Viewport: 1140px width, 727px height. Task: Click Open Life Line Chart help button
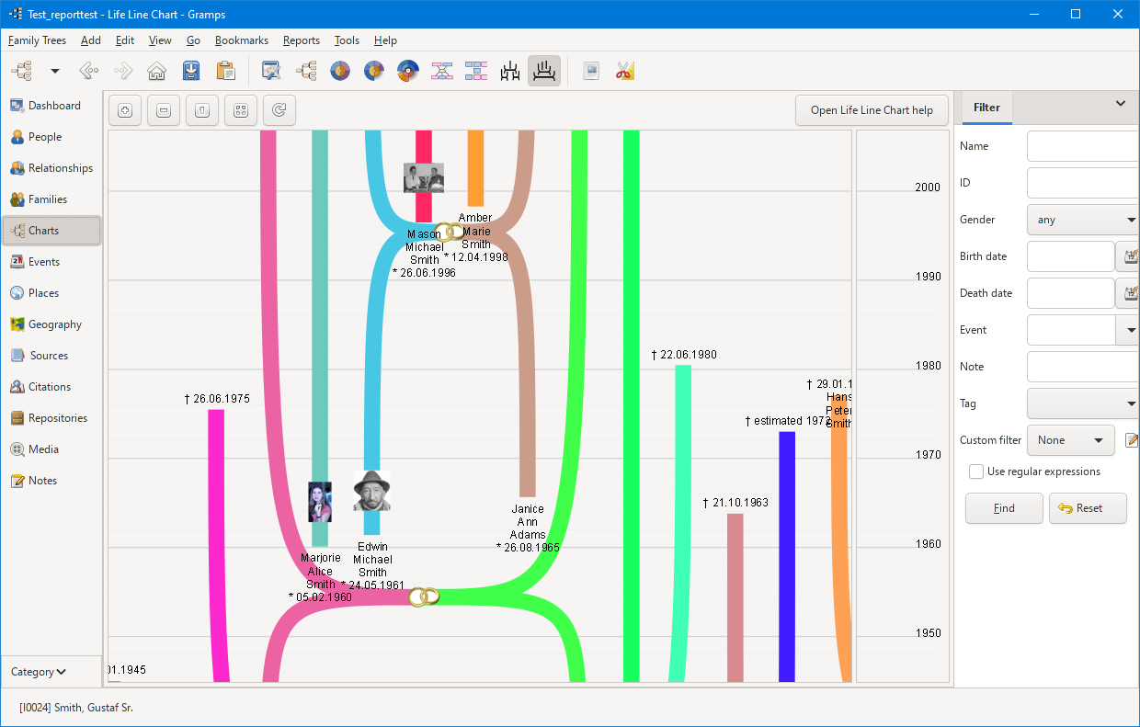(x=872, y=110)
